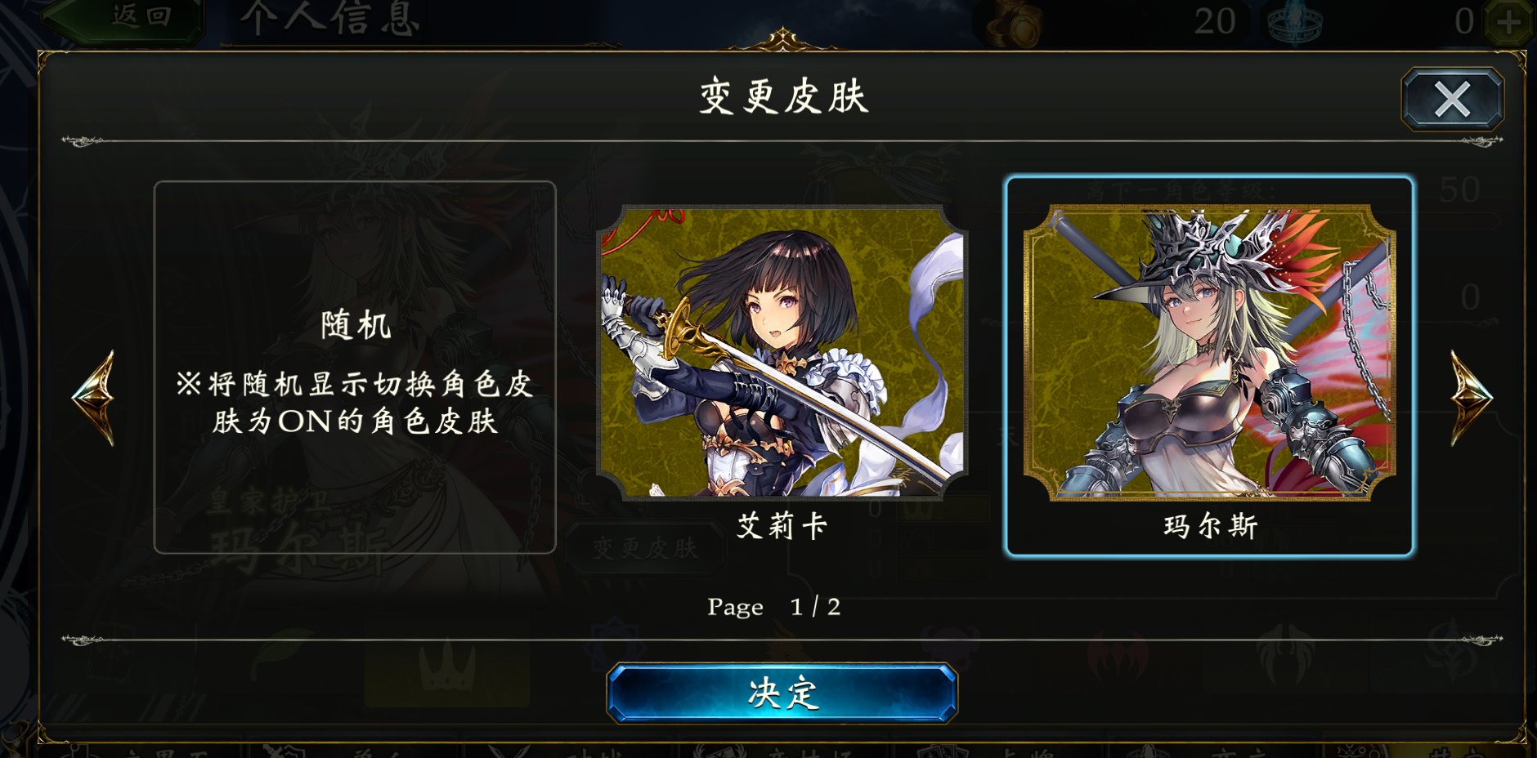The width and height of the screenshot is (1537, 758).
Task: Confirm selection with the 决定 button
Action: click(782, 693)
